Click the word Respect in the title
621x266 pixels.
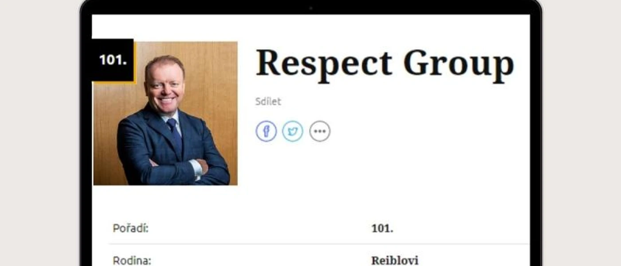tap(324, 63)
